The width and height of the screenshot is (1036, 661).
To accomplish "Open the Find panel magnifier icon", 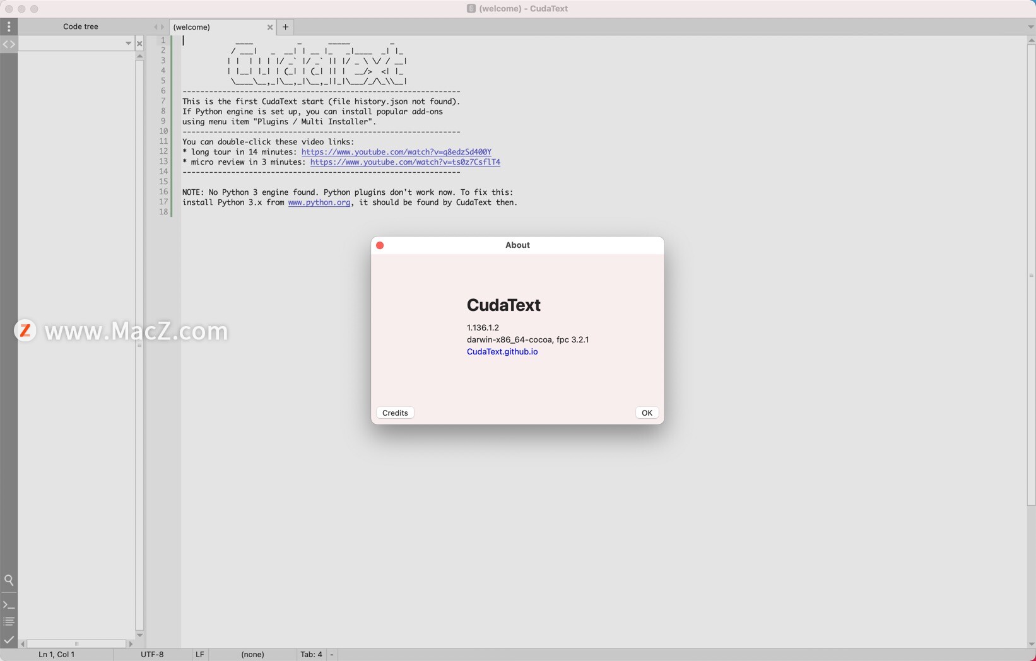I will click(x=9, y=580).
